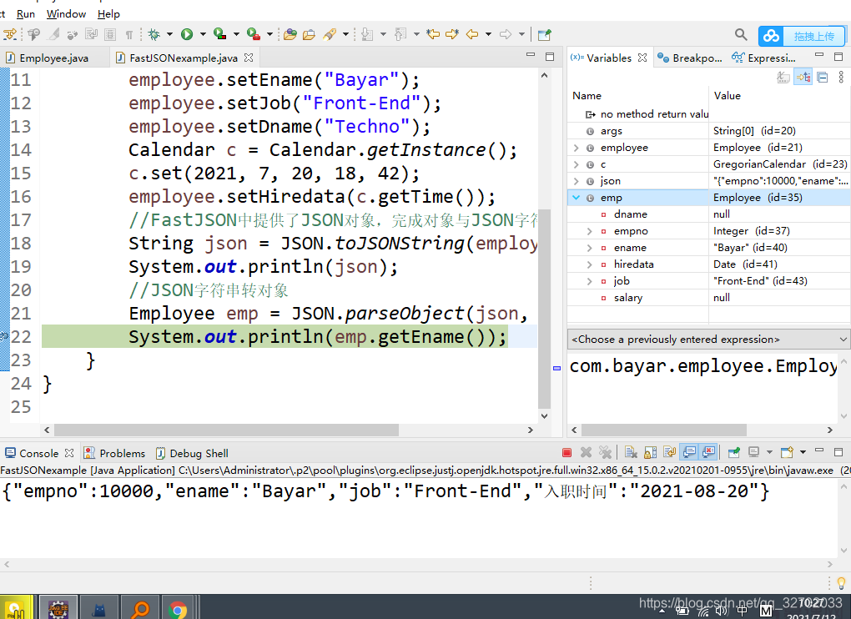Click Remove Launch gray X icon
851x619 pixels.
pos(586,452)
